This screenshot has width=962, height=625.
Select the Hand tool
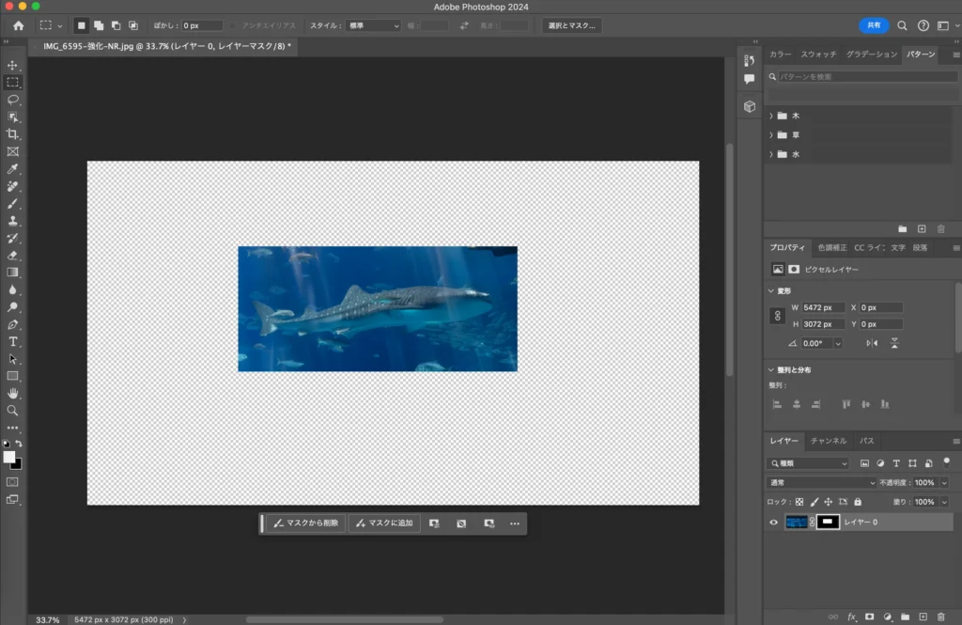[x=13, y=393]
